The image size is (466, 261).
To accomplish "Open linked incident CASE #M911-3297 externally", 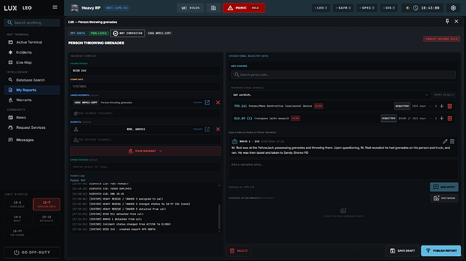I will point(207,103).
